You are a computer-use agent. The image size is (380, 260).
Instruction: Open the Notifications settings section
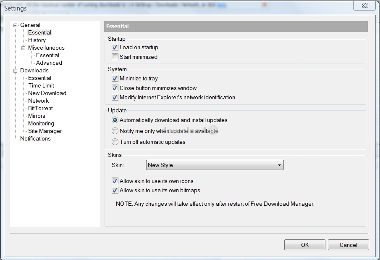click(x=35, y=138)
